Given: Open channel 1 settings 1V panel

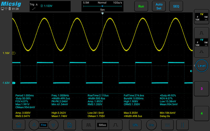Looking at the screenshot, I should click(x=201, y=17).
